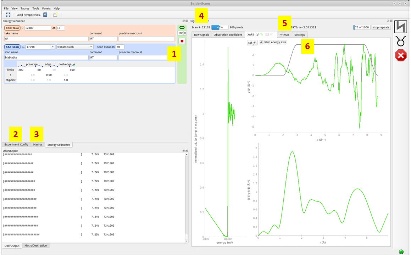Open the Taurus menu in the menu bar
Screen dimensions: 411x255
[x=25, y=8]
